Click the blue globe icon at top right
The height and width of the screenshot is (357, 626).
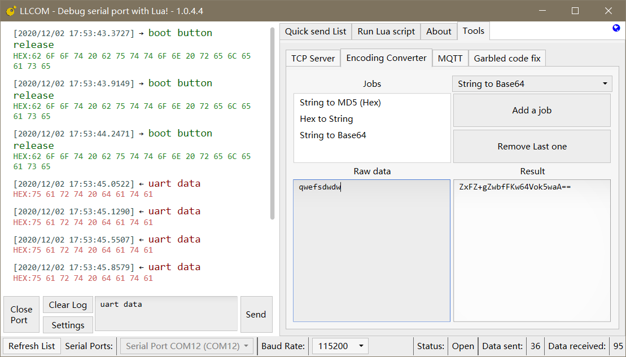[x=616, y=28]
